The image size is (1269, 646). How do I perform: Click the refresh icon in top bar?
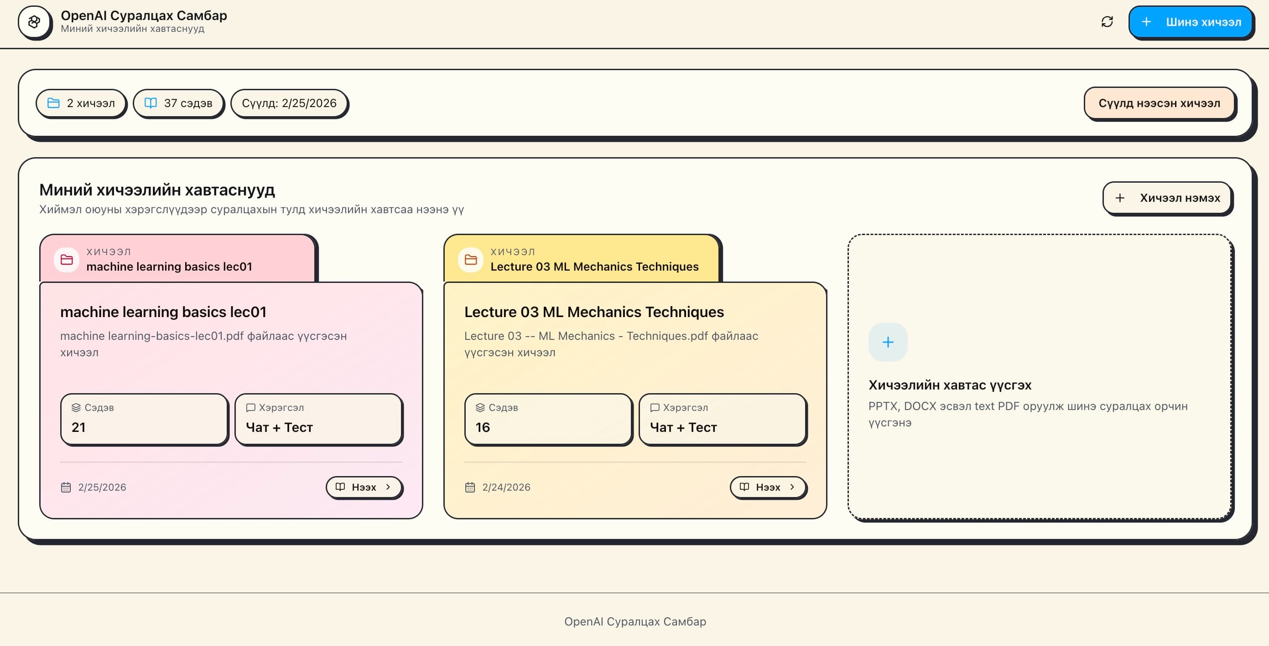point(1107,22)
